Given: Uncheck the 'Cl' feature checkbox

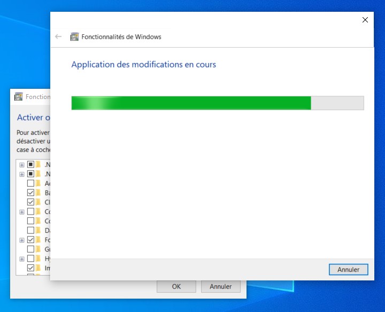Looking at the screenshot, I should 30,202.
